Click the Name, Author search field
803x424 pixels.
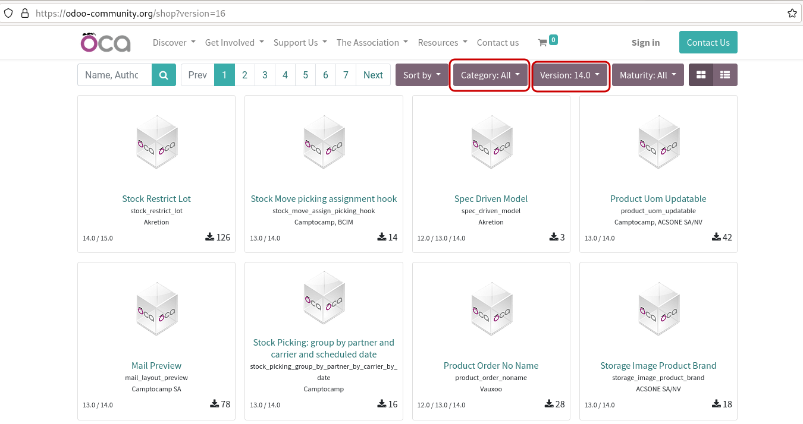[x=114, y=75]
